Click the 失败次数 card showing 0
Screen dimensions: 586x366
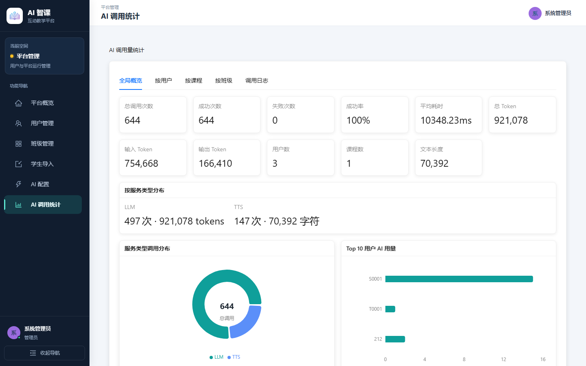point(301,115)
